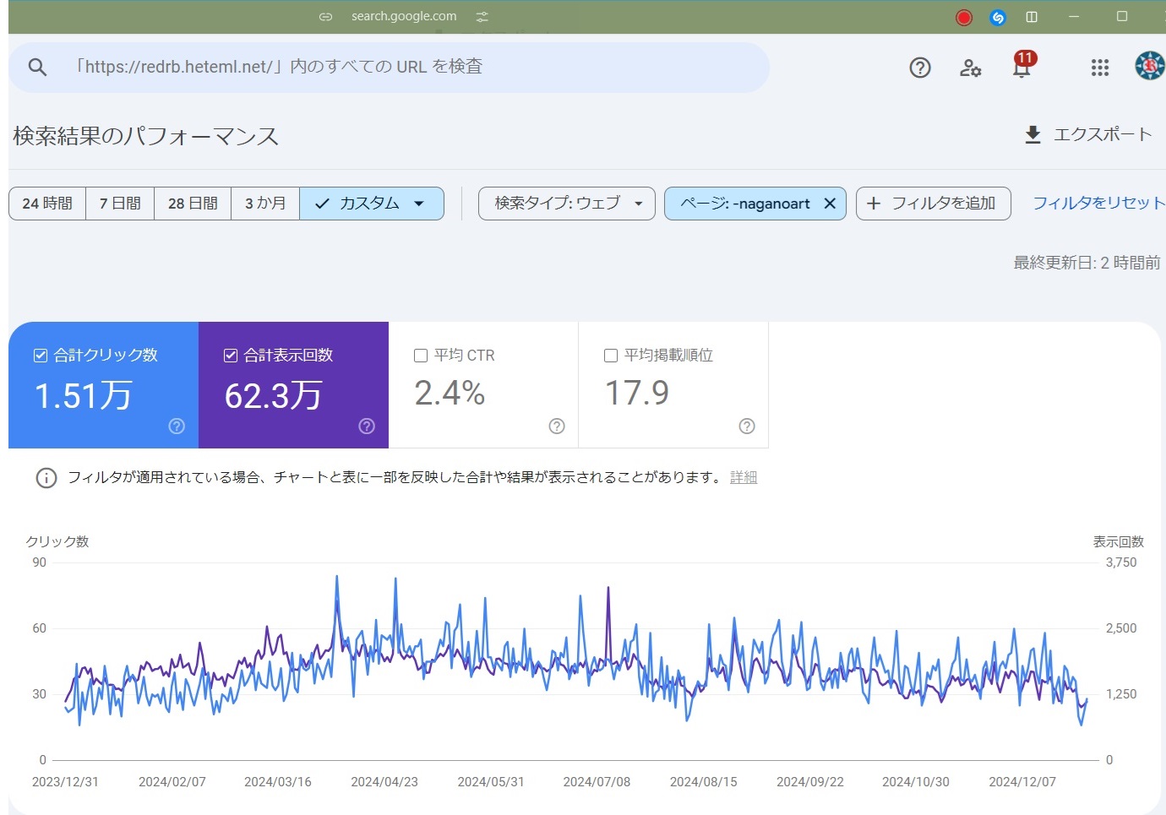Viewport: 1166px width, 815px height.
Task: Select the 3 か月 date range
Action: pyautogui.click(x=265, y=204)
